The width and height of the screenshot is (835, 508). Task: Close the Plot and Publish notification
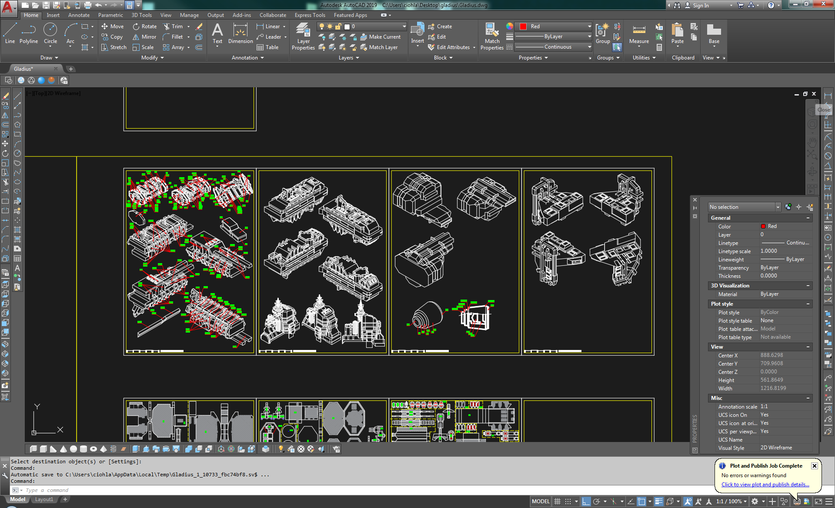(x=814, y=466)
